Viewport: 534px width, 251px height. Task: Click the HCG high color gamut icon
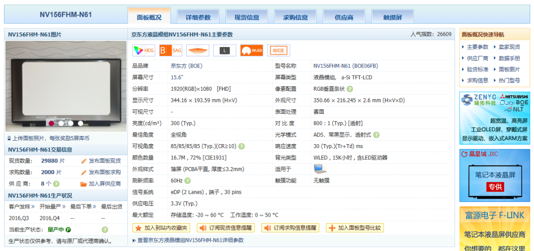(143, 50)
